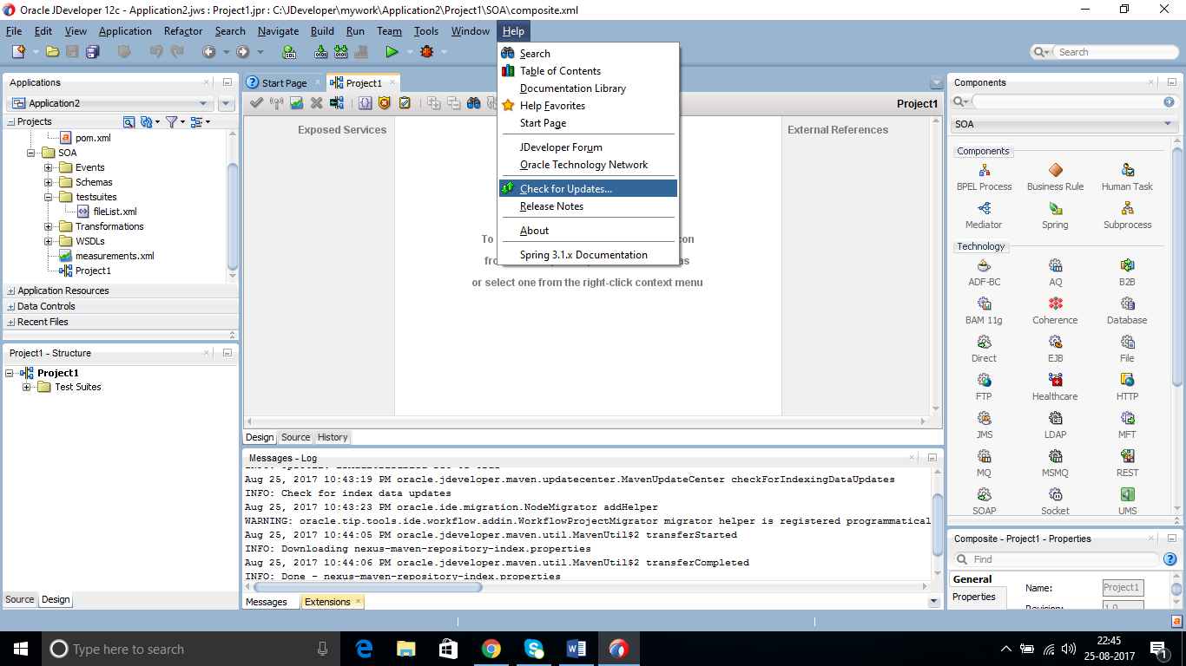Run the project using green play icon

[392, 51]
